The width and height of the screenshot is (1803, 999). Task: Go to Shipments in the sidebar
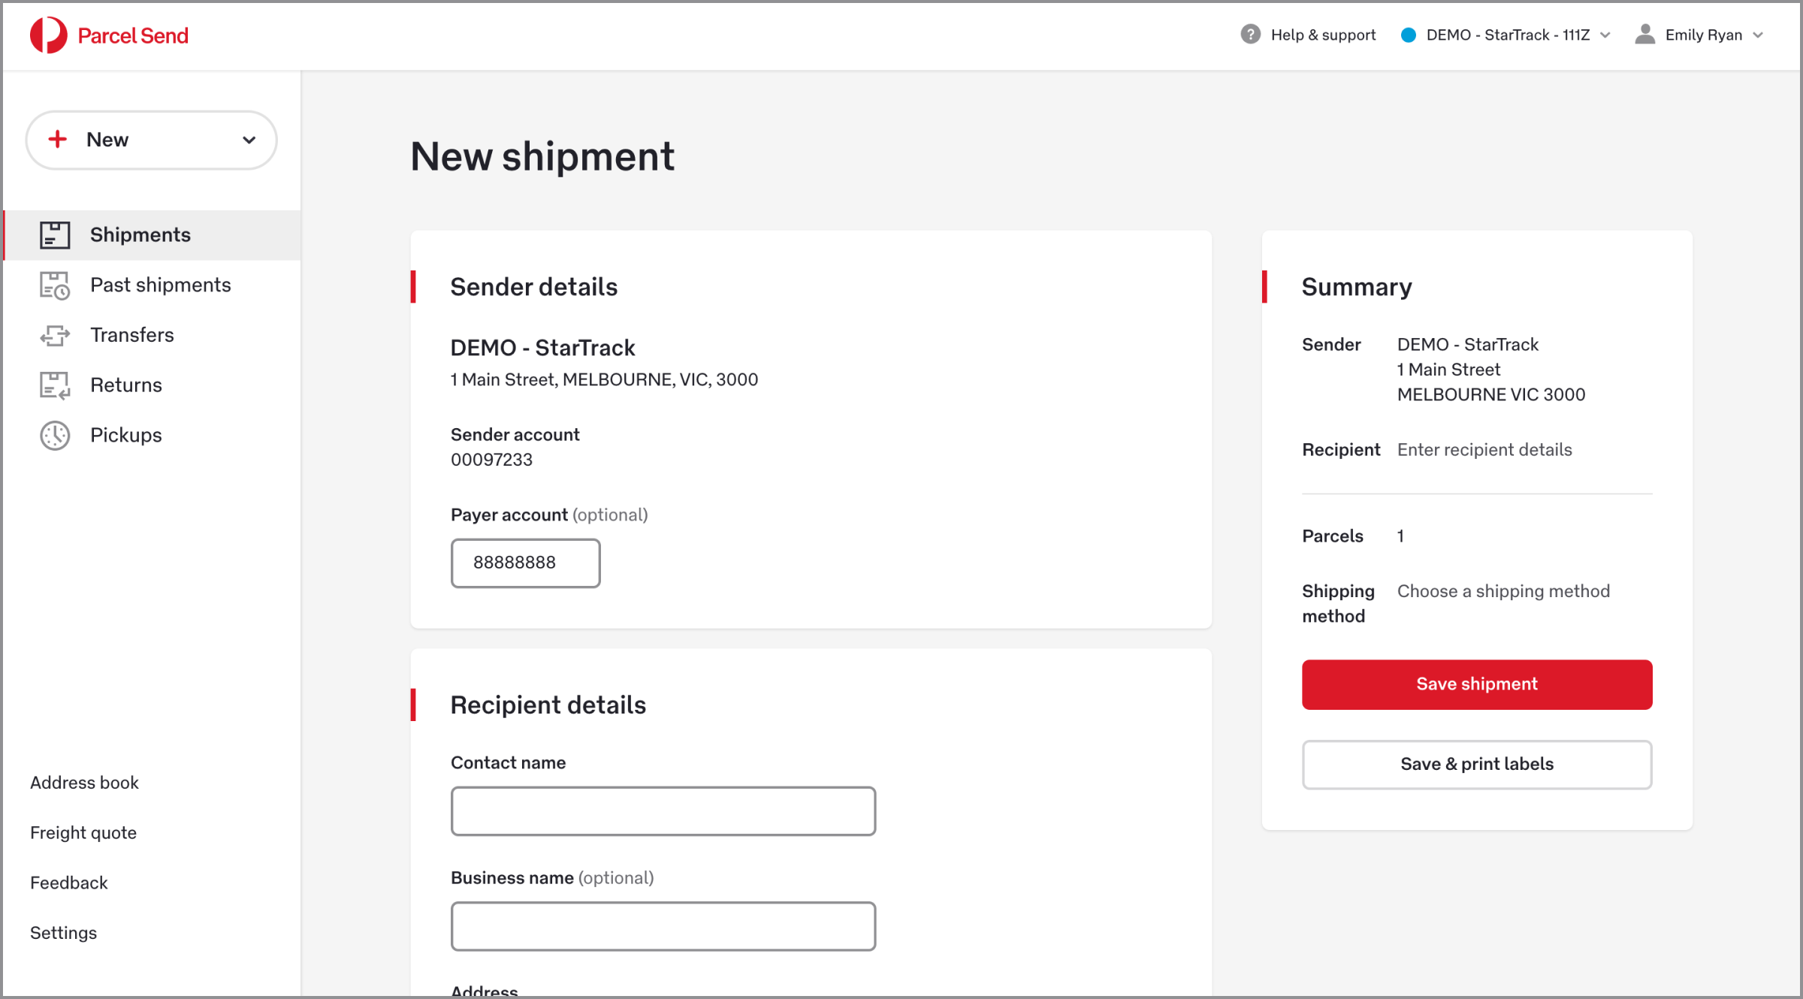(153, 235)
